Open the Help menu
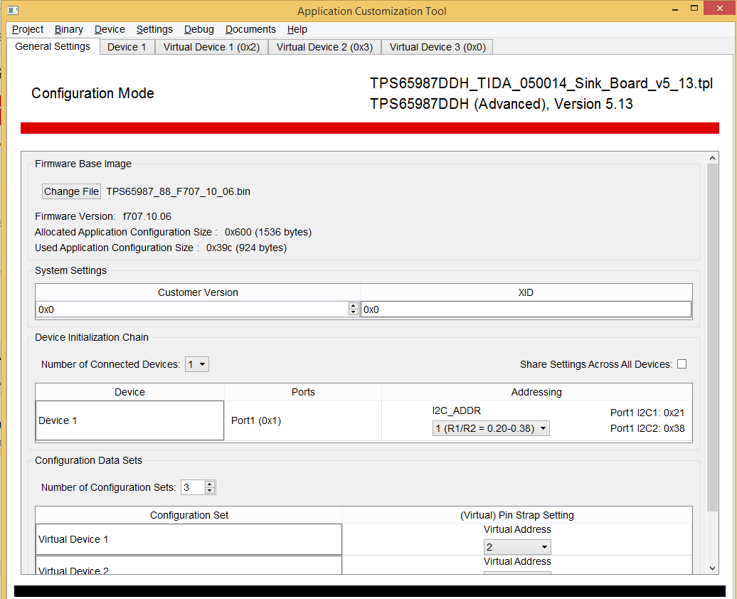This screenshot has height=599, width=737. (x=297, y=29)
